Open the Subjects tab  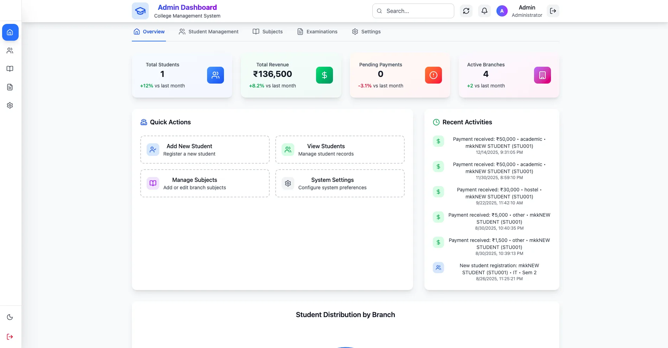pos(268,32)
